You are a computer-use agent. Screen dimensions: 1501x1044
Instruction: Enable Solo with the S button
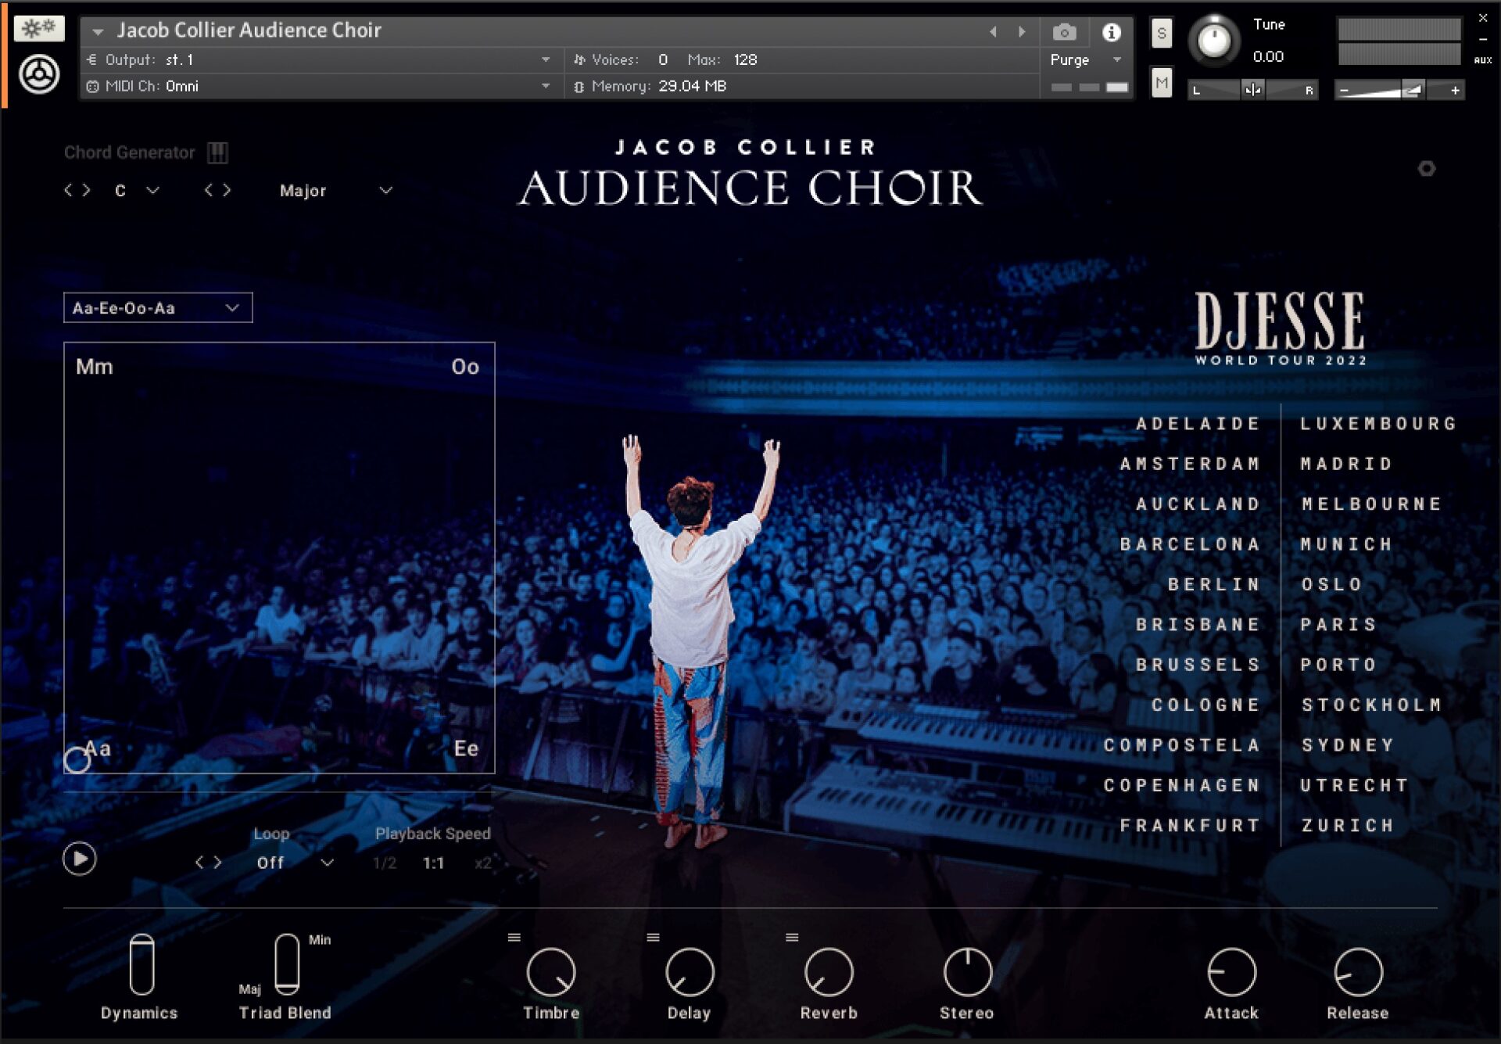(x=1162, y=33)
